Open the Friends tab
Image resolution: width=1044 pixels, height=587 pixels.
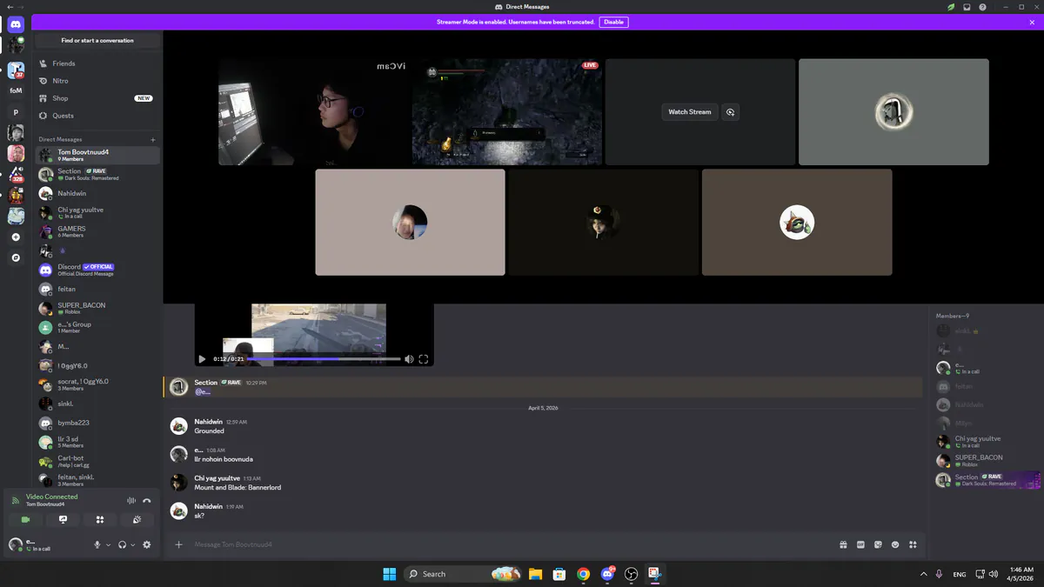[x=97, y=63]
